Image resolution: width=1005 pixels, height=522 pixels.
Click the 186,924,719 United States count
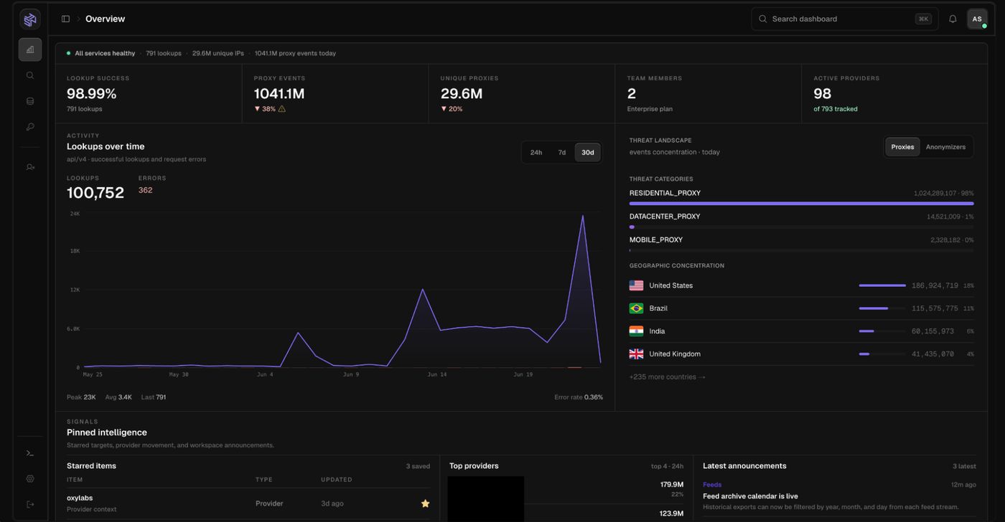pos(935,285)
